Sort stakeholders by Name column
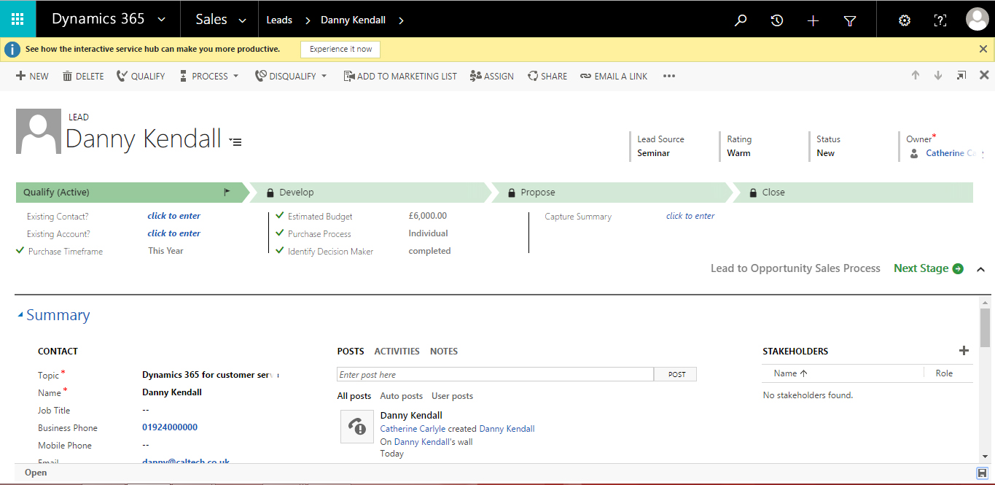This screenshot has height=485, width=995. pos(790,373)
